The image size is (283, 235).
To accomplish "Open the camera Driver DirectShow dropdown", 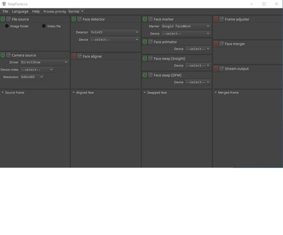I will coord(44,62).
